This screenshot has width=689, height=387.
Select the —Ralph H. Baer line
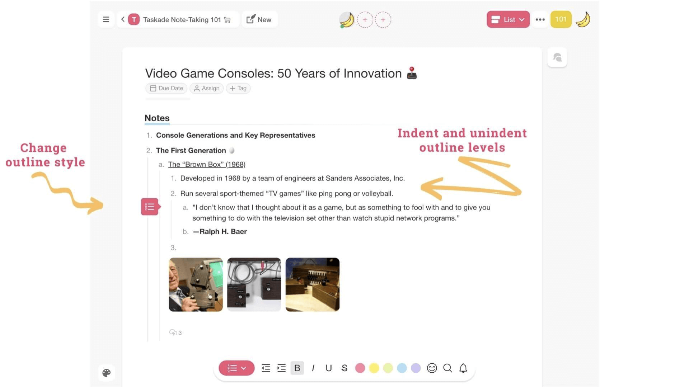(220, 232)
